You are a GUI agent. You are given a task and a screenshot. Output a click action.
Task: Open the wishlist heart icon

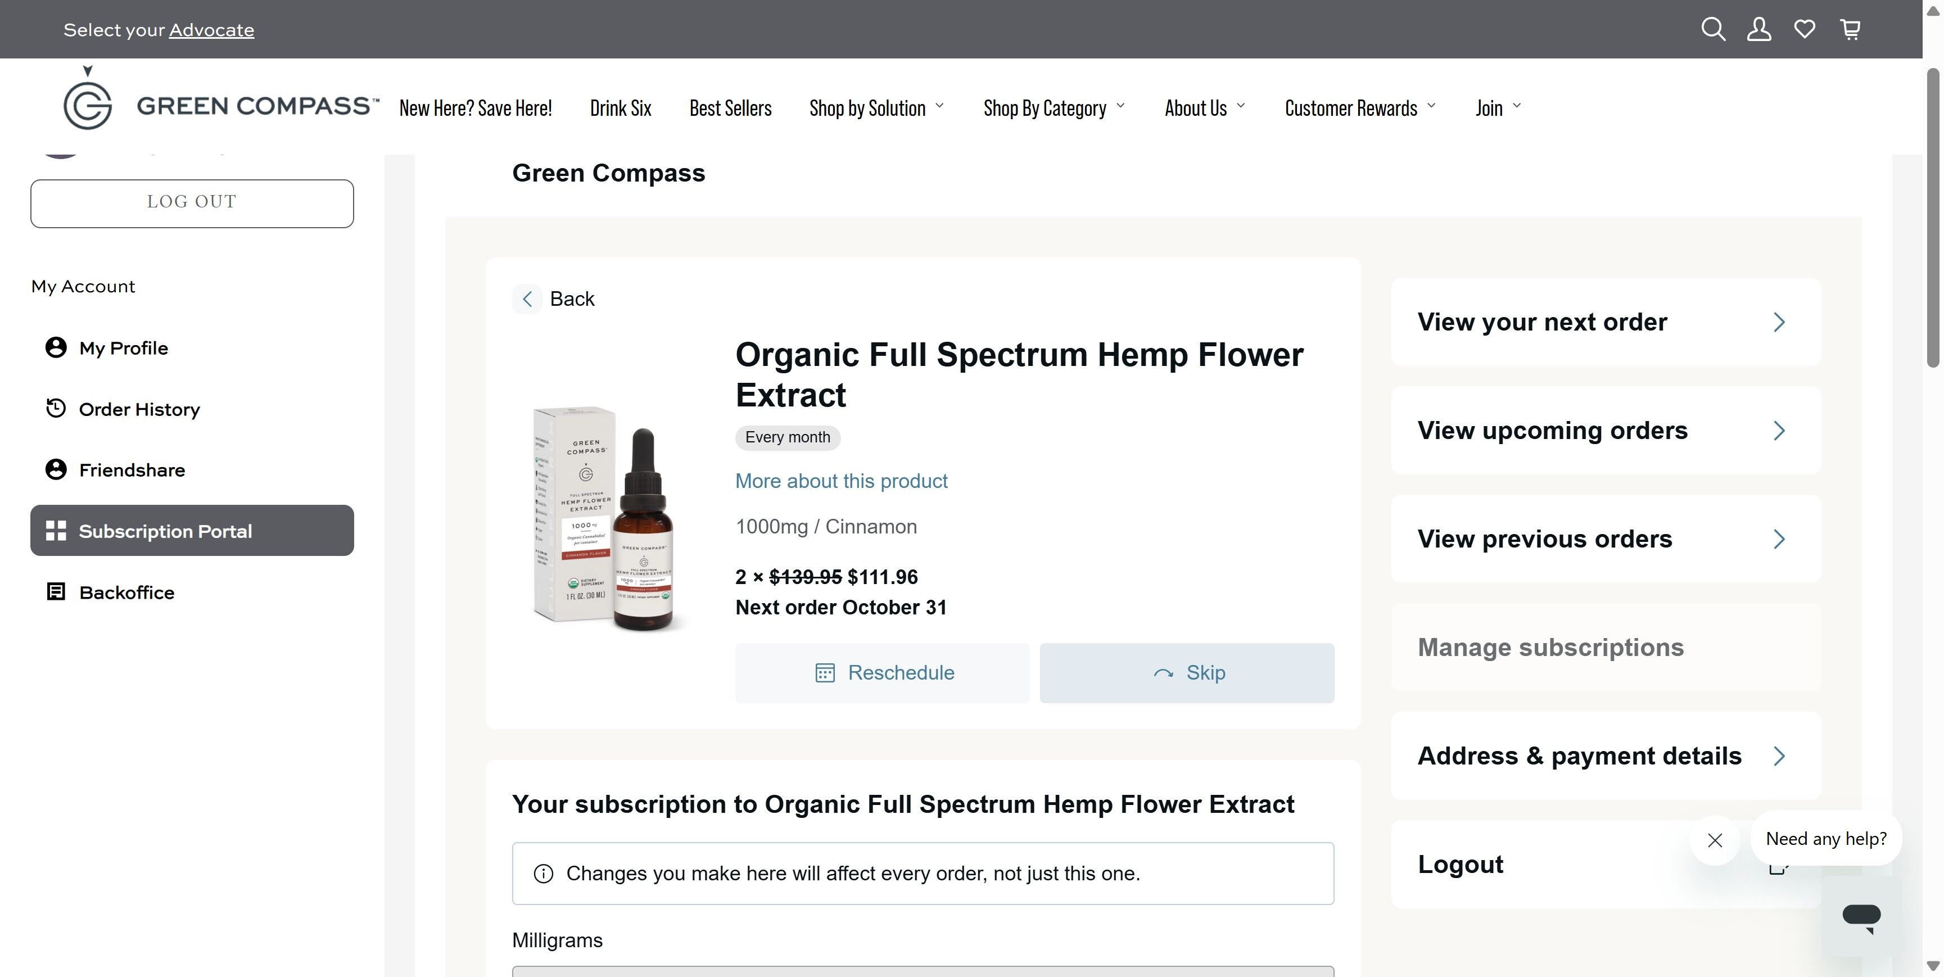pyautogui.click(x=1805, y=29)
